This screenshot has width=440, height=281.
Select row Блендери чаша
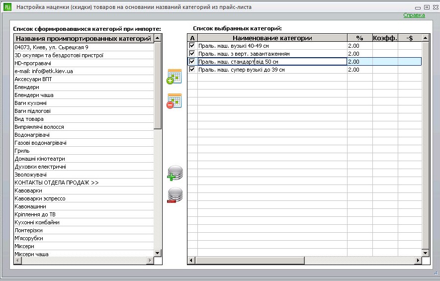[84, 95]
